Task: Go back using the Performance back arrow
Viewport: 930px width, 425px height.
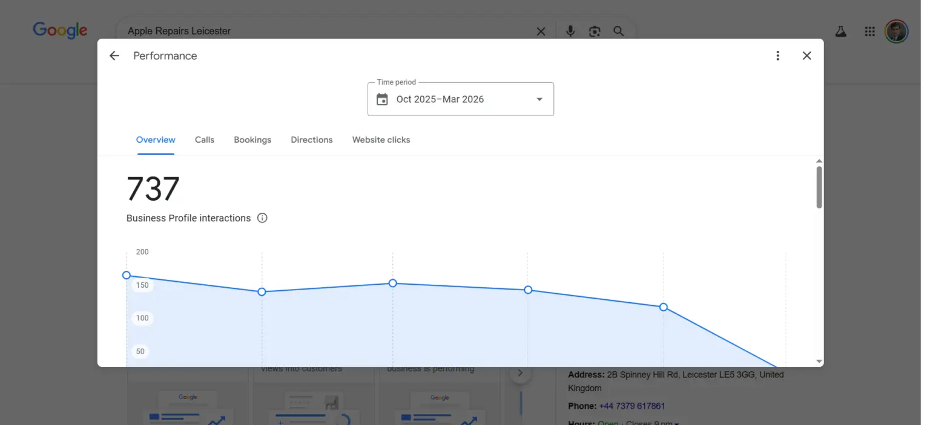Action: [114, 56]
